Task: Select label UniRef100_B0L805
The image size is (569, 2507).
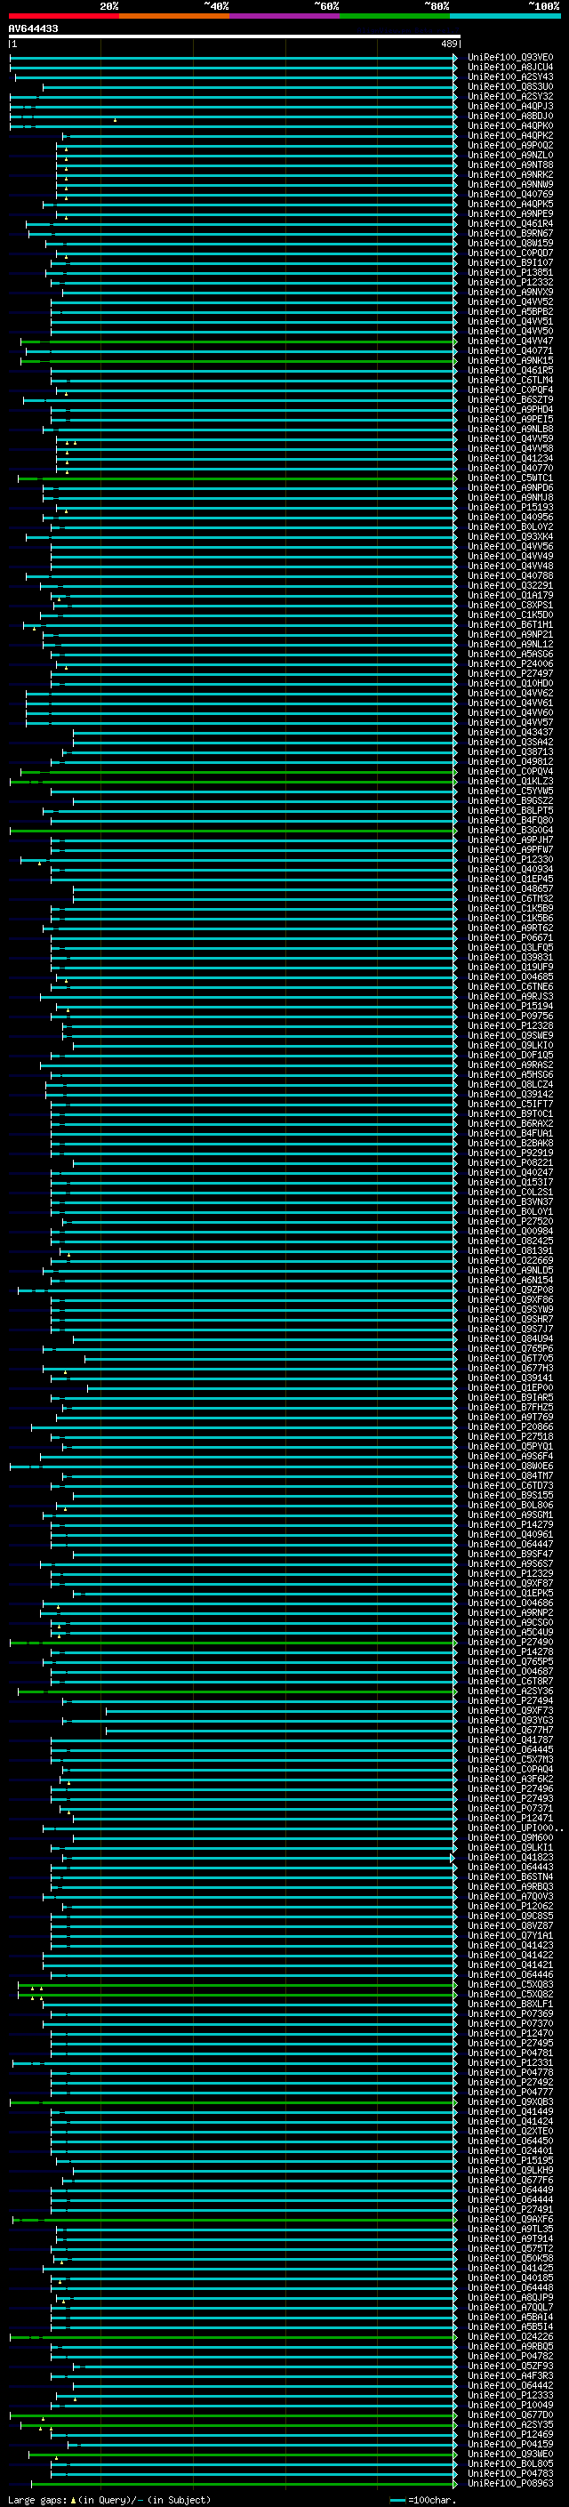Action: pyautogui.click(x=510, y=2464)
